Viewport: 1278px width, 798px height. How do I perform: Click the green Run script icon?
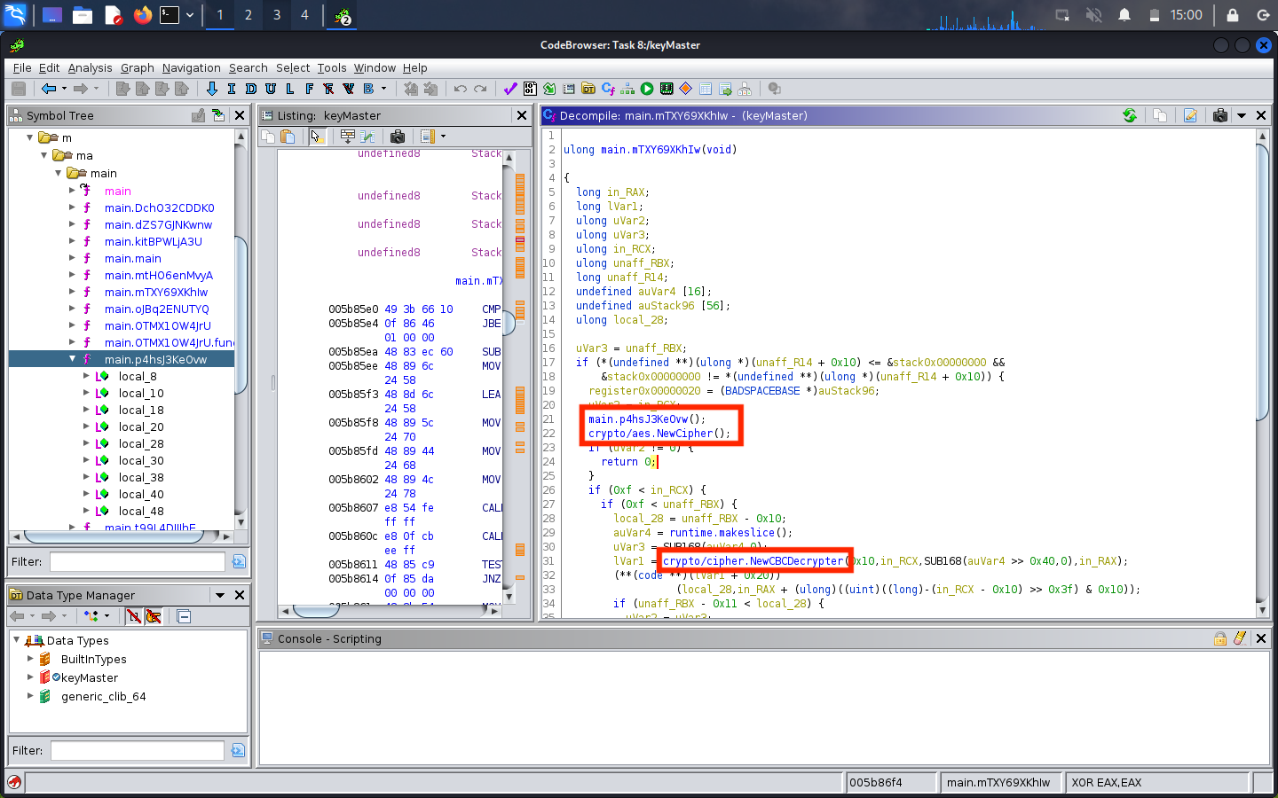tap(647, 89)
